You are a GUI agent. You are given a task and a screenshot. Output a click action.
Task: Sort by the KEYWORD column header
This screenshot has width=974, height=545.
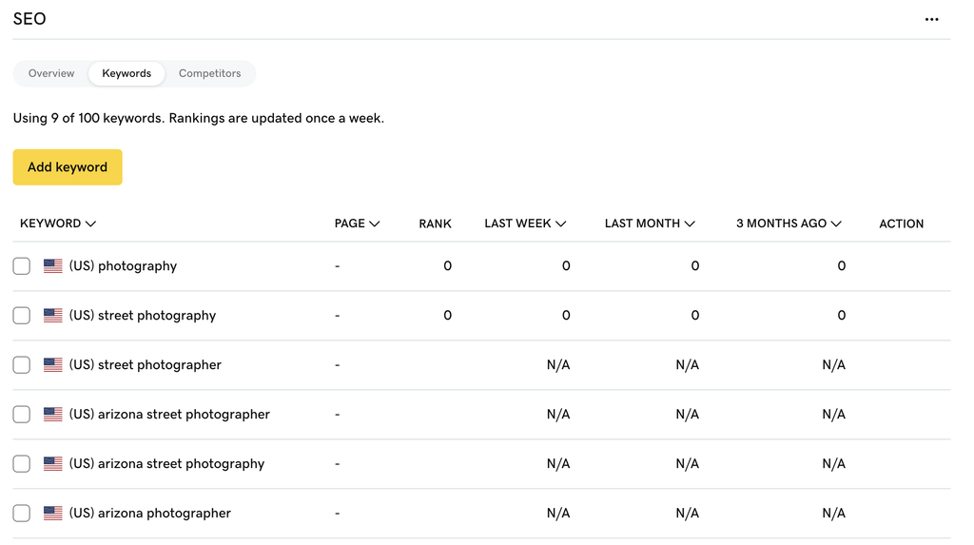coord(58,224)
